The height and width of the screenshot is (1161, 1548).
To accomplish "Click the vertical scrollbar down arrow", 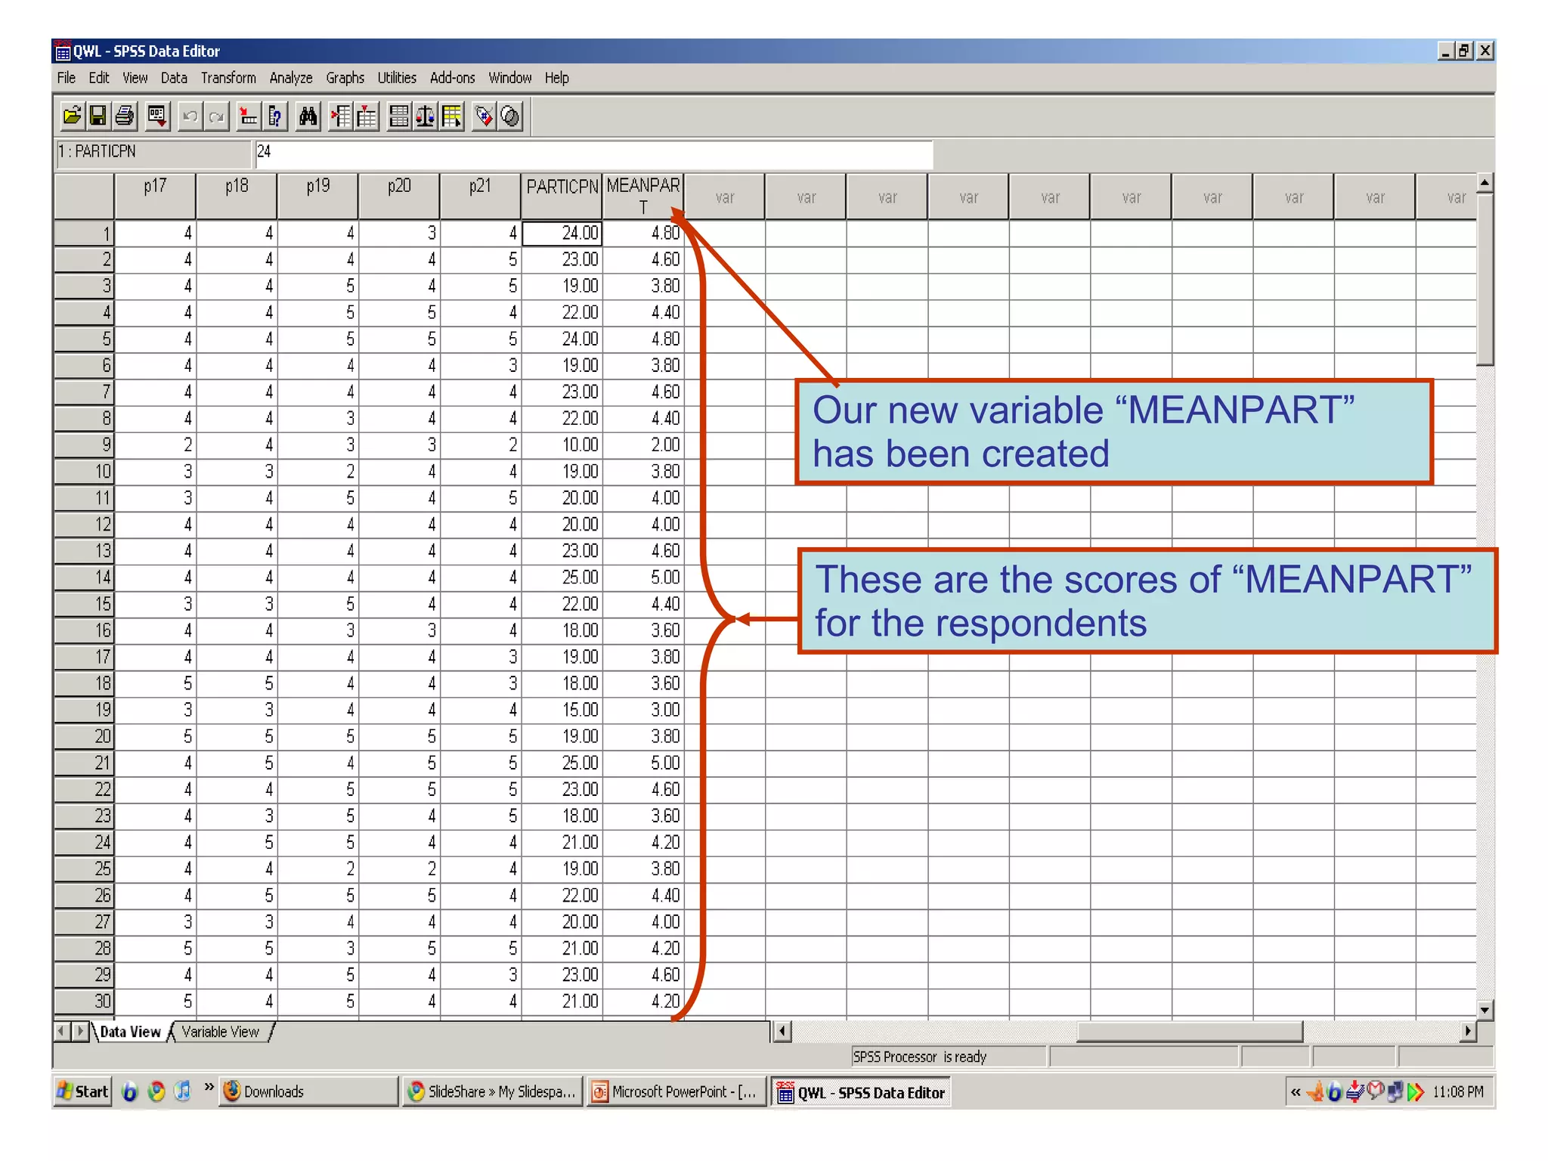I will pyautogui.click(x=1485, y=1009).
